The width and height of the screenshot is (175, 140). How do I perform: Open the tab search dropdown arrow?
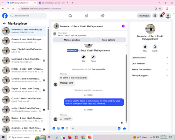[3, 3]
